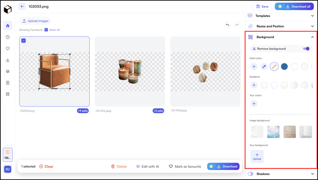The height and width of the screenshot is (180, 318).
Task: Choose the white studio image background
Action: (x=306, y=132)
